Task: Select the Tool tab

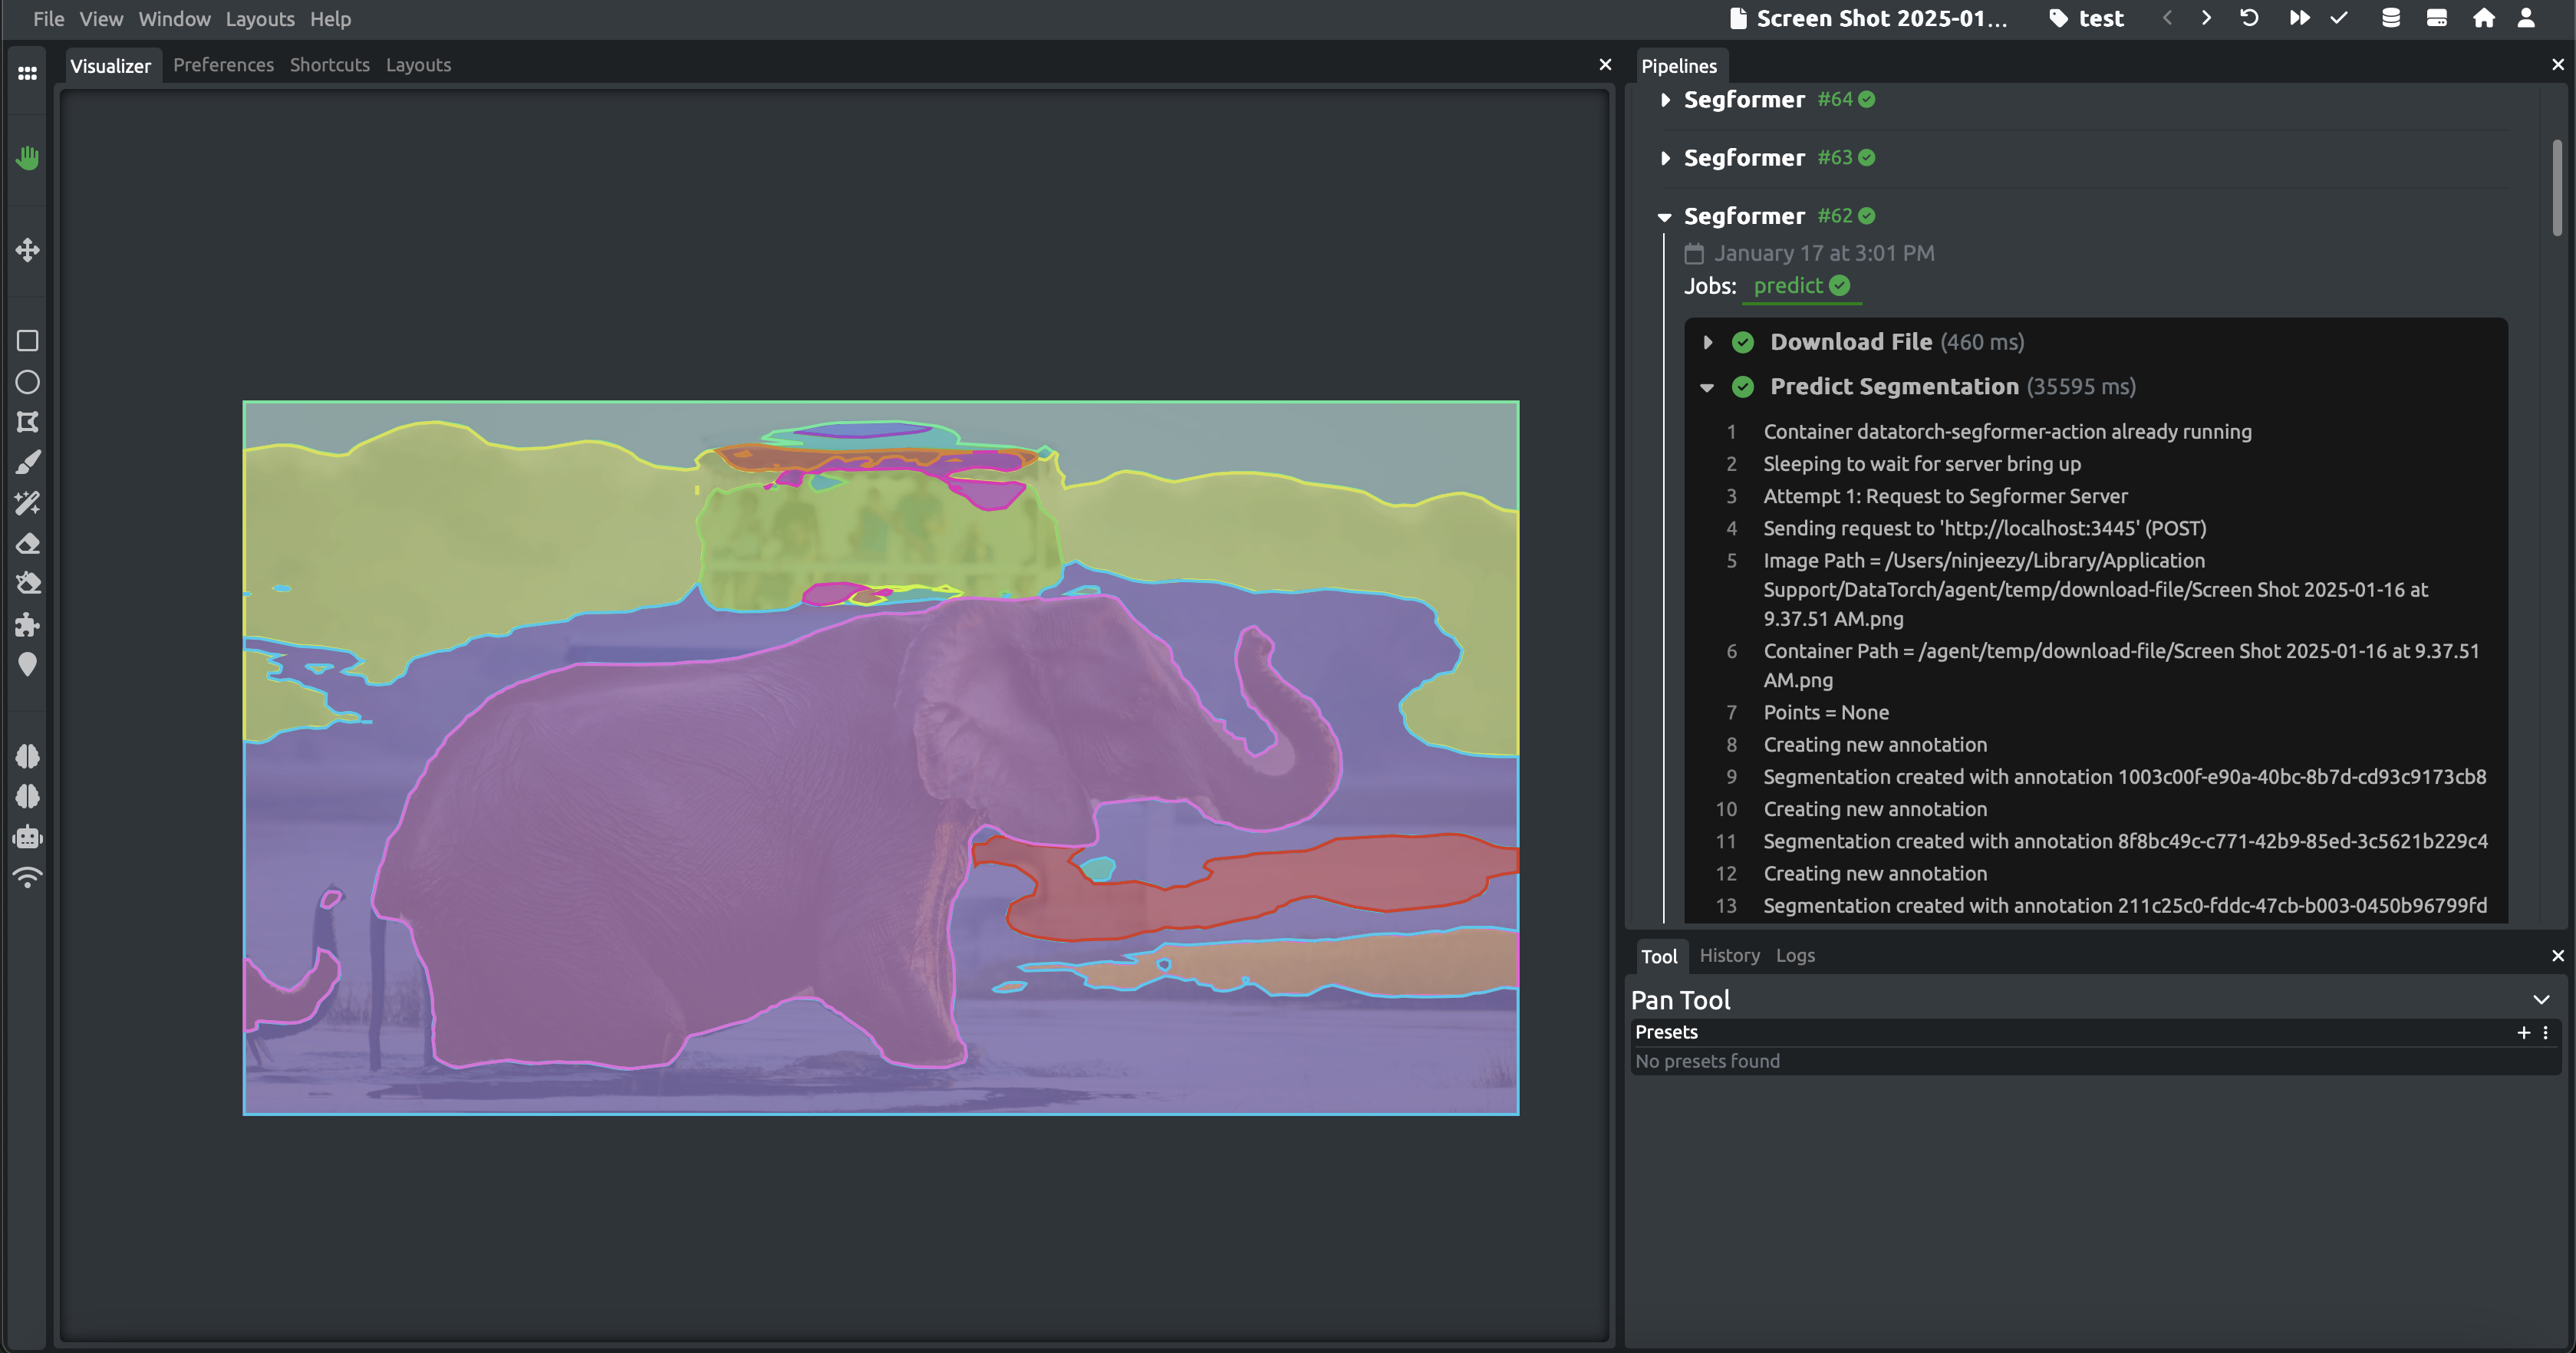Action: point(1659,956)
